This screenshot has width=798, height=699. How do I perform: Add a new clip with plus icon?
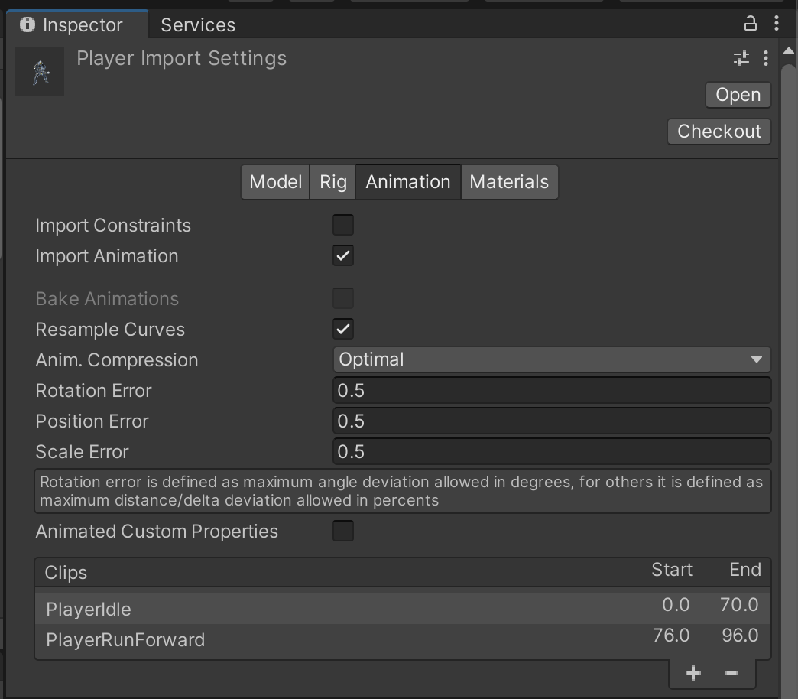coord(693,673)
